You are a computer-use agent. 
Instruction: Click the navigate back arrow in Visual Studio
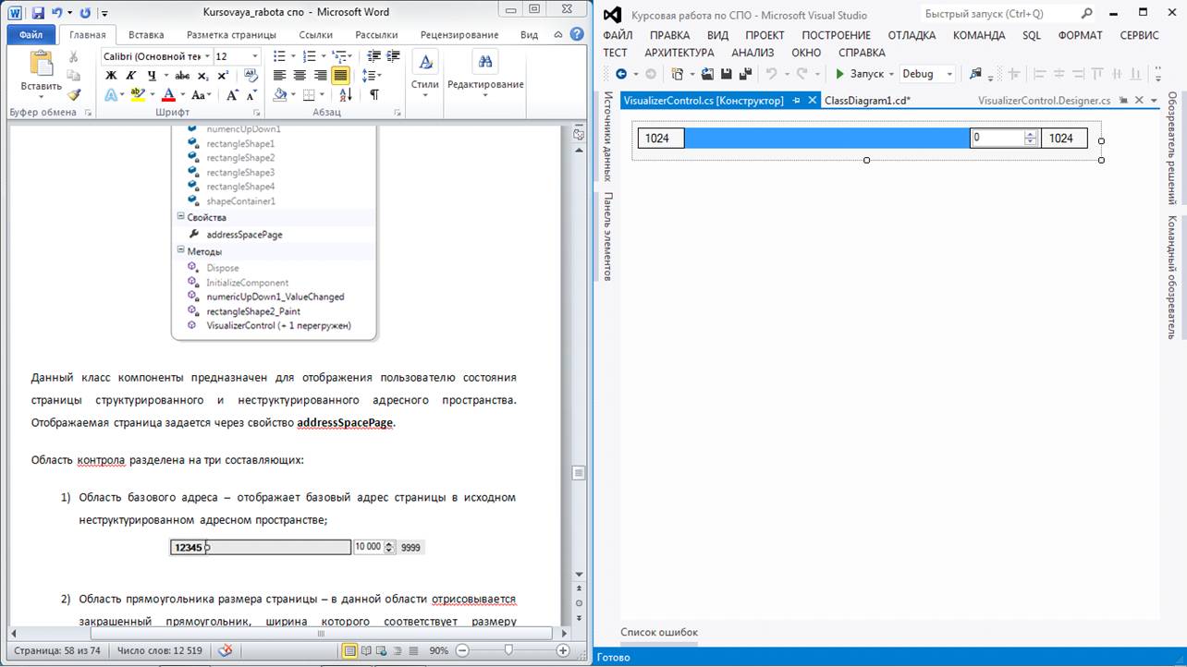pos(621,74)
